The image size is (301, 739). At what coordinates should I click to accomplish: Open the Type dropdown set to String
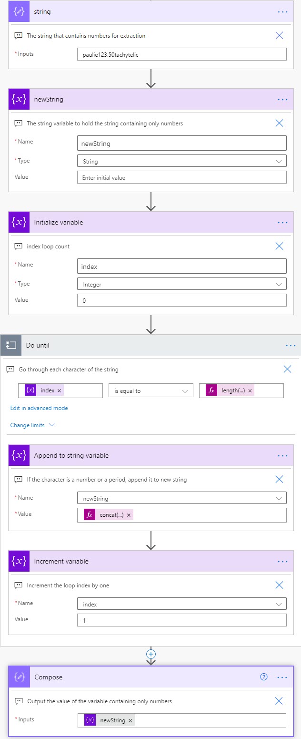(x=181, y=161)
